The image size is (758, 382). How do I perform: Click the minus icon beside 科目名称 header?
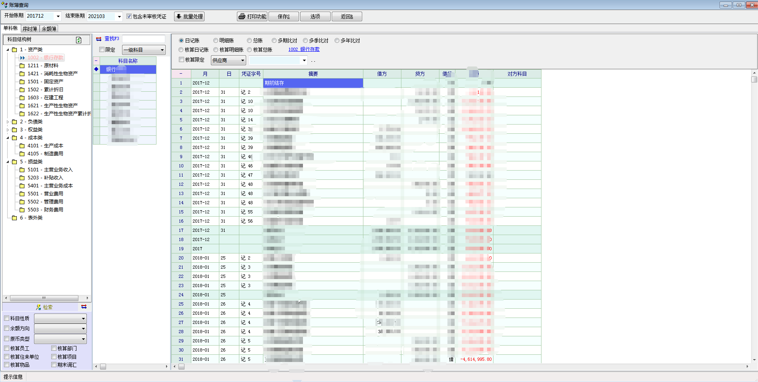click(96, 61)
